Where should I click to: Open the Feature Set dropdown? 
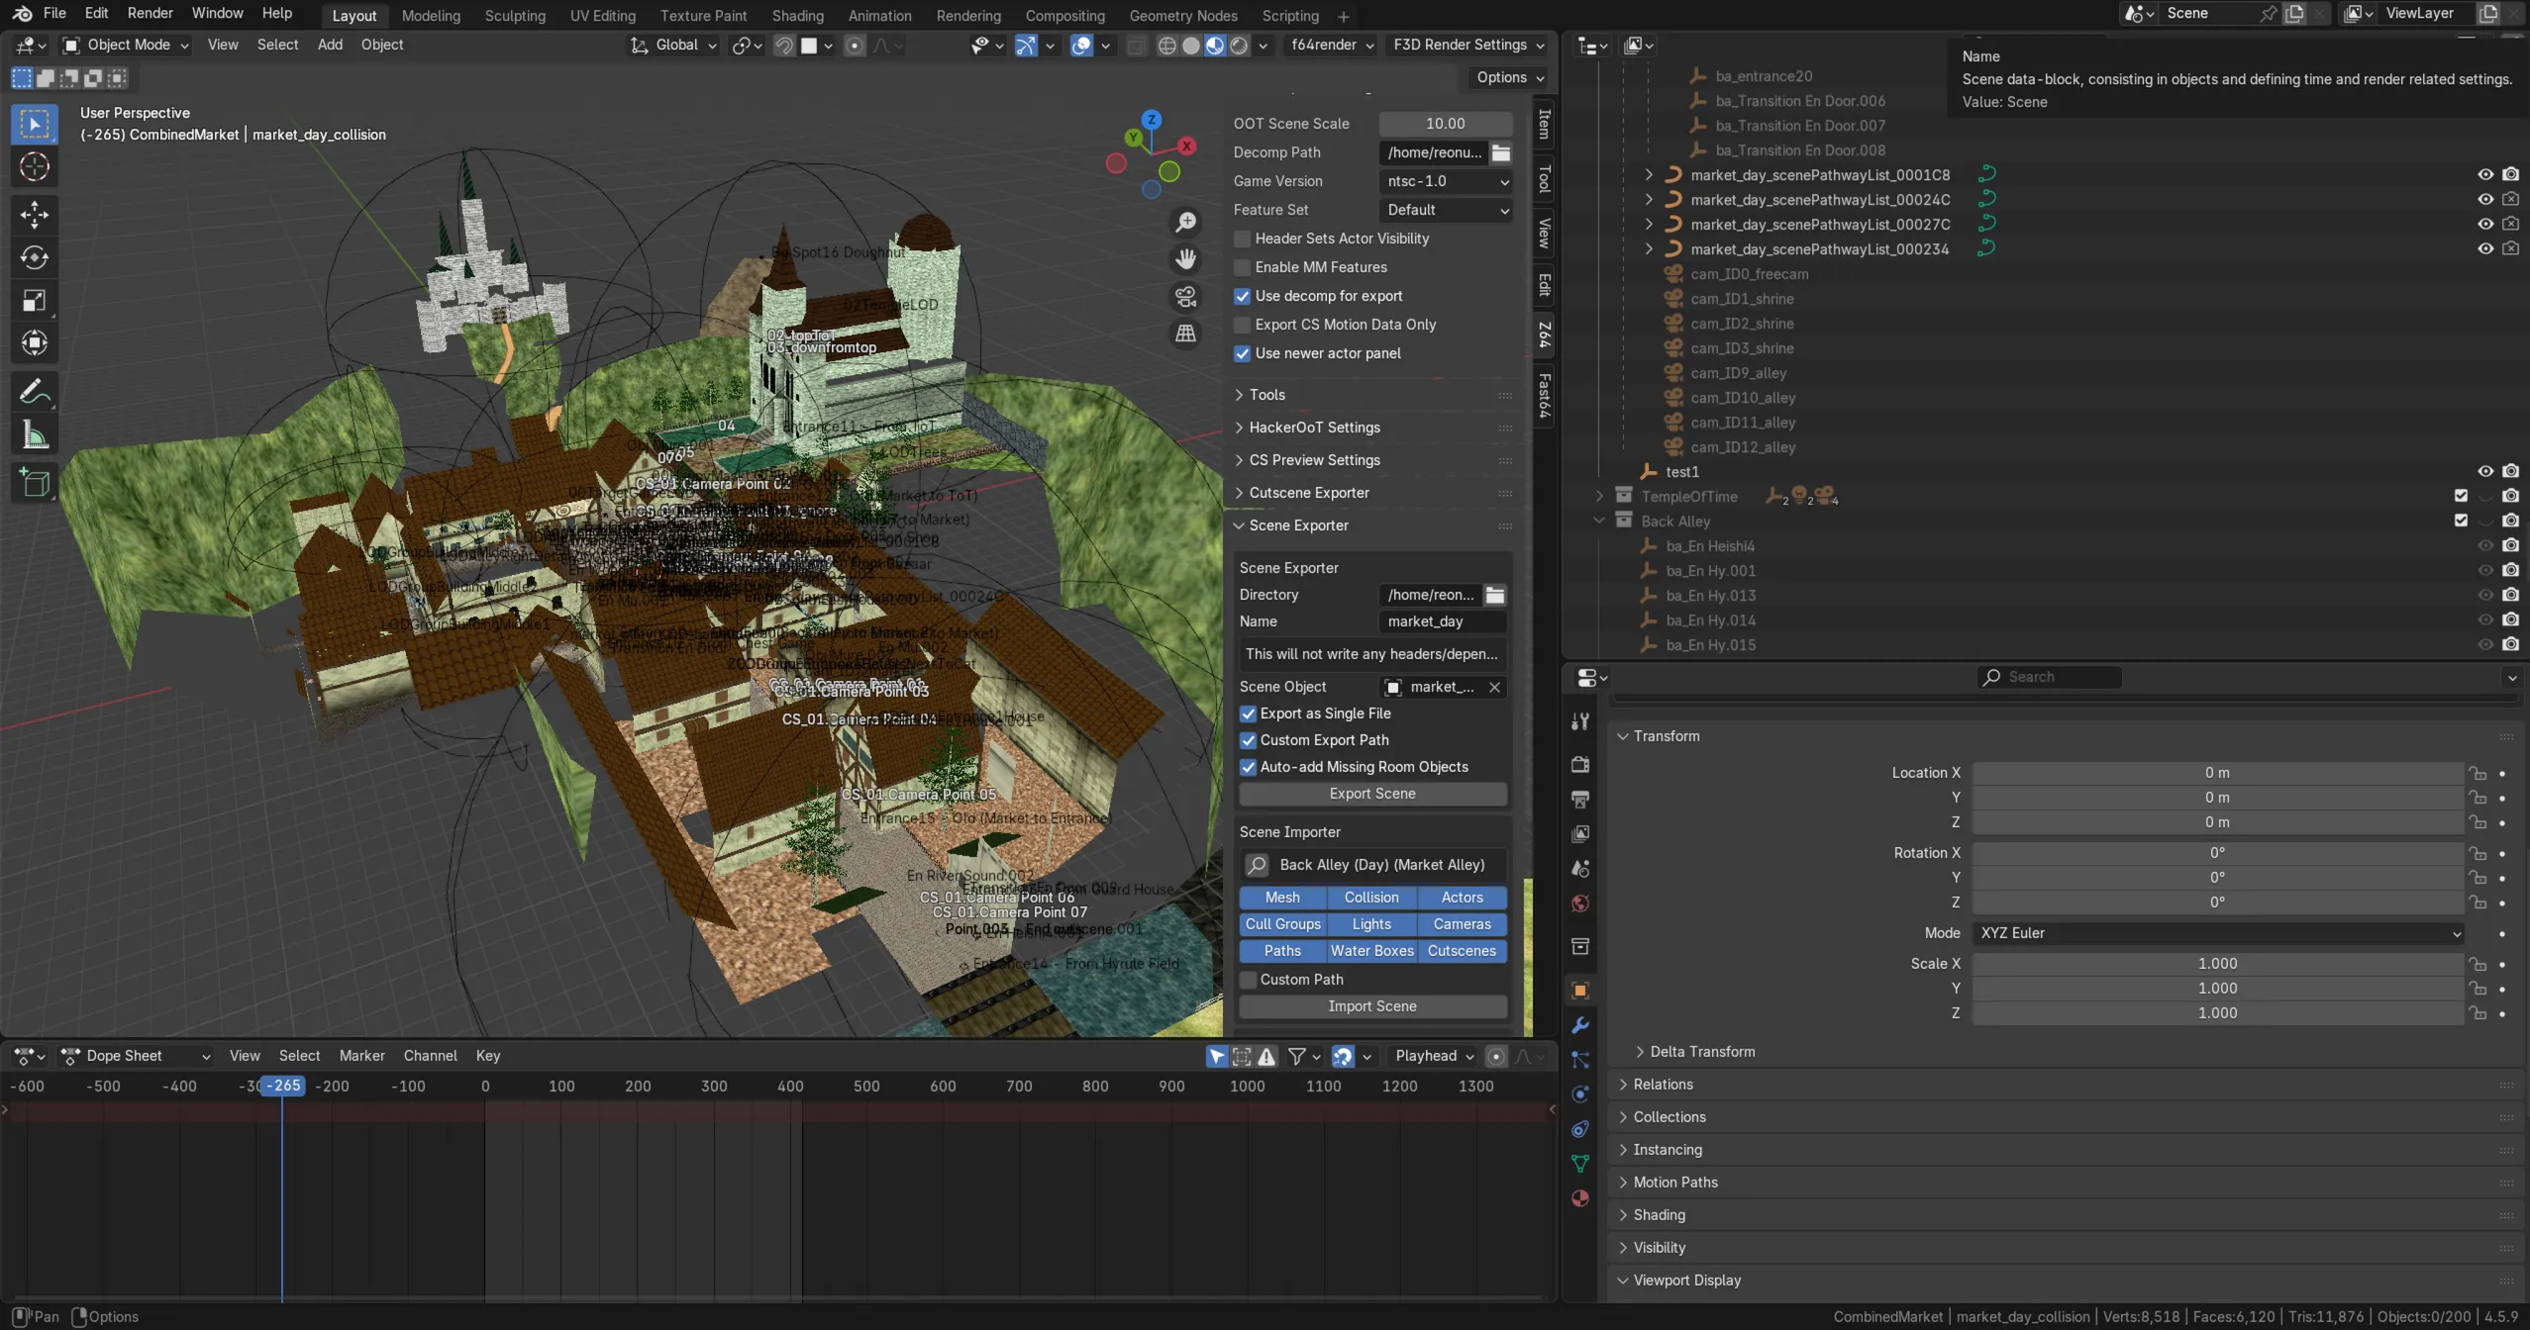[x=1446, y=210]
